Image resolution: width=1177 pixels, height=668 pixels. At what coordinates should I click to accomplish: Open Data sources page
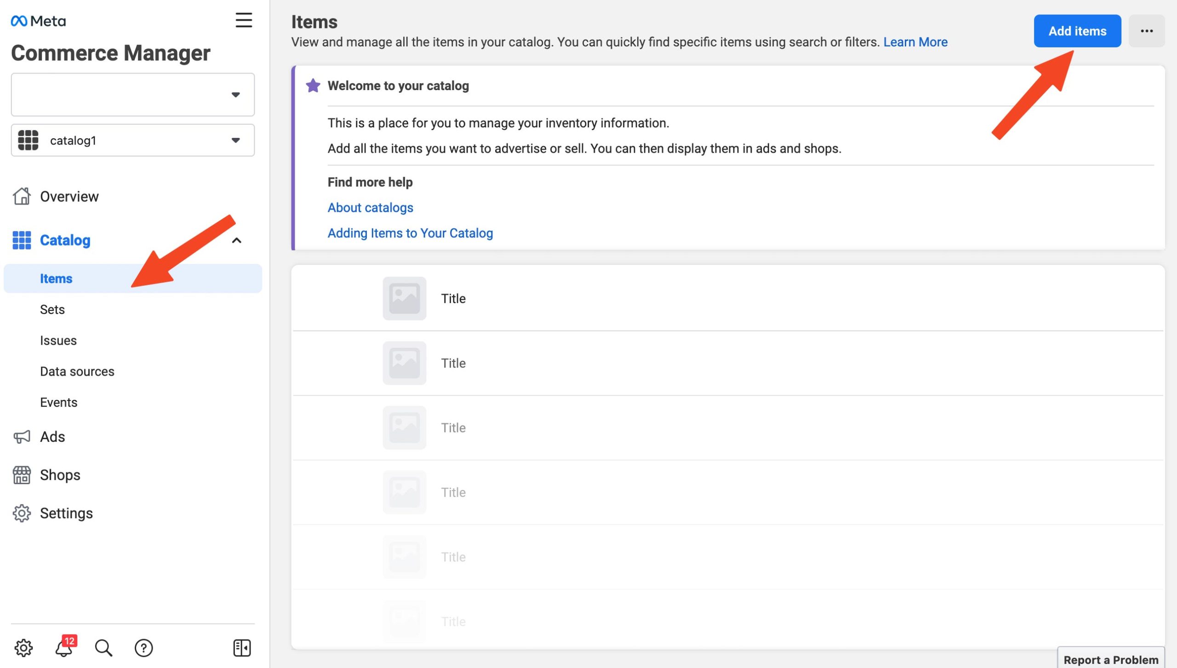tap(77, 371)
